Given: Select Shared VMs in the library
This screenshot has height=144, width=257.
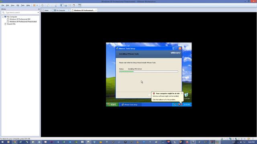Looking at the screenshot, I should tap(11, 24).
